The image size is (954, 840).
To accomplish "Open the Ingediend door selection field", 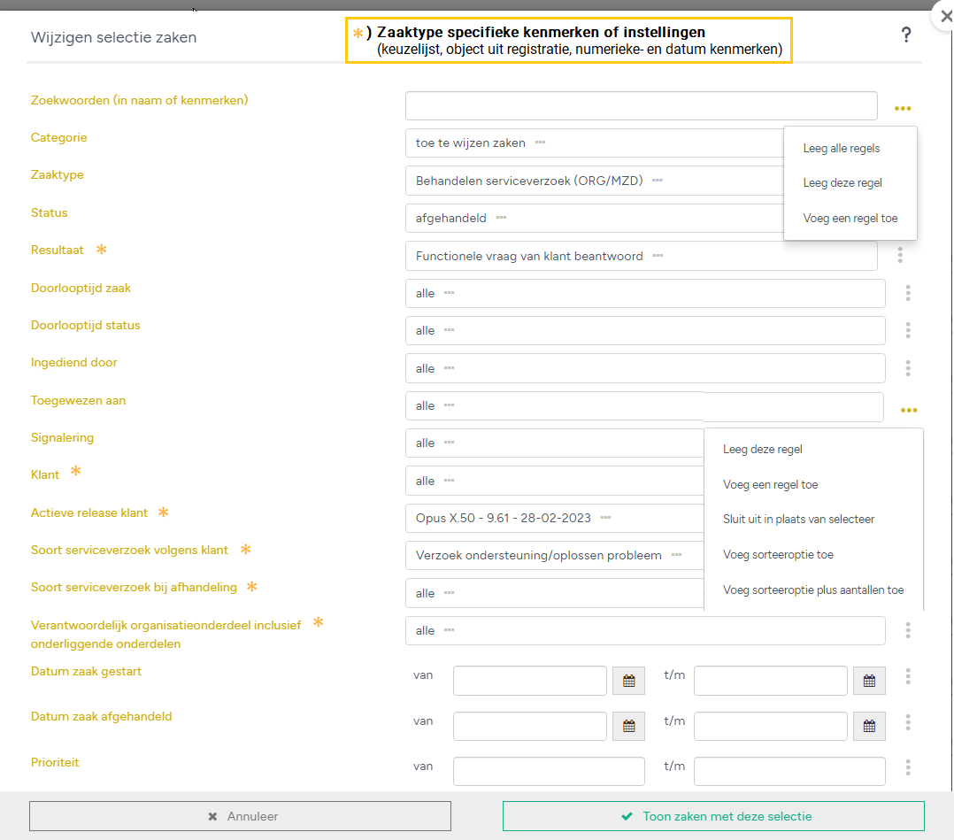I will coord(645,368).
